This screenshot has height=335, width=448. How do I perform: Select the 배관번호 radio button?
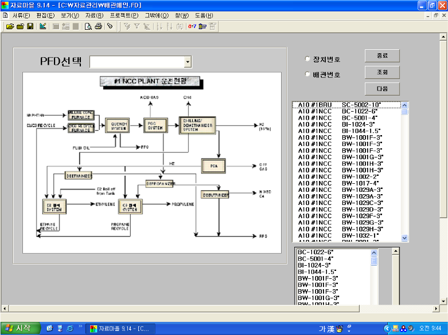click(307, 74)
